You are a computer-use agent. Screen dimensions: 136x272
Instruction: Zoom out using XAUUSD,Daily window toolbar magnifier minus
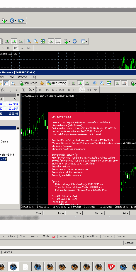coord(102,83)
